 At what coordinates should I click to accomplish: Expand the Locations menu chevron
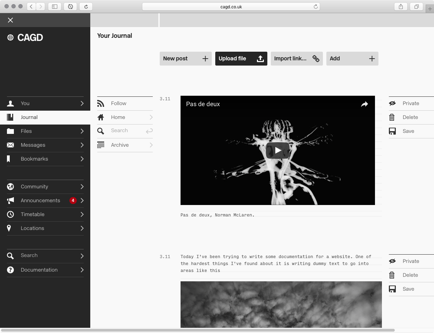(82, 228)
